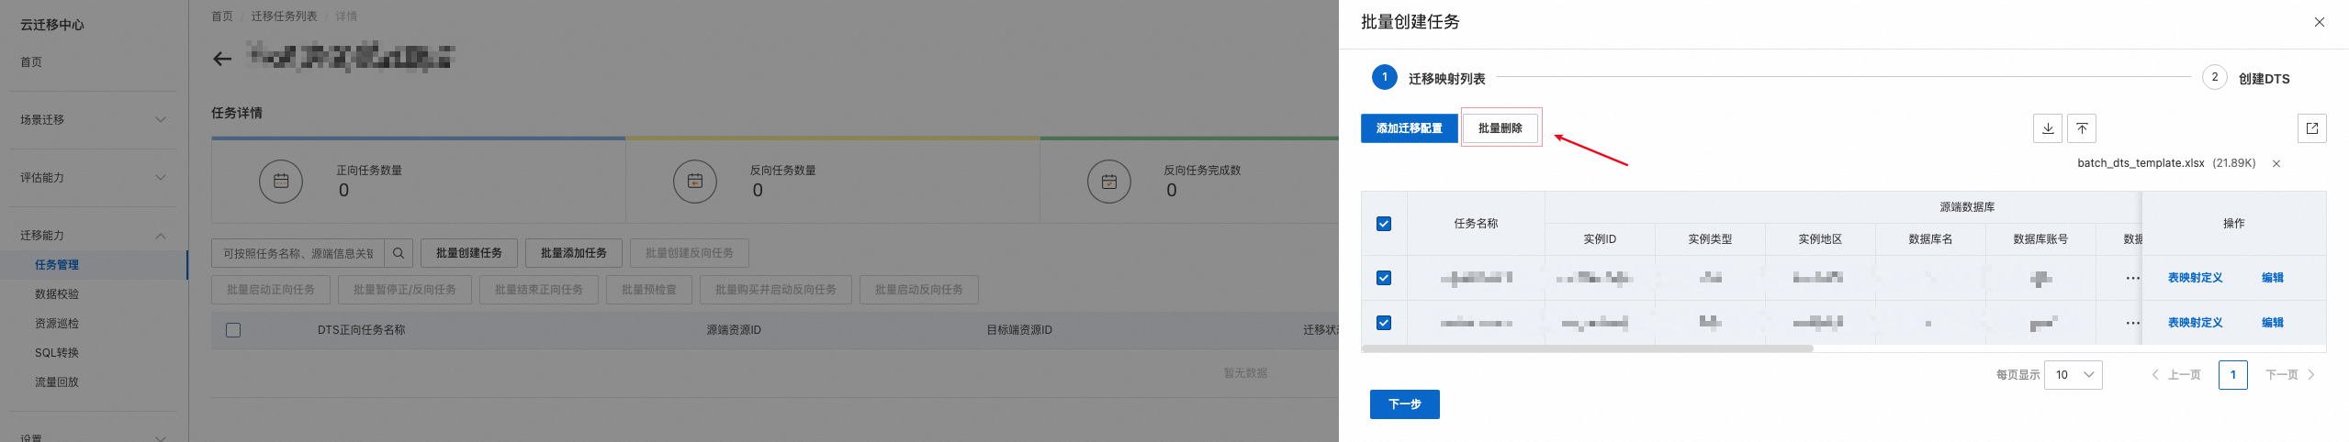Click 编辑 link in first row

[2273, 278]
